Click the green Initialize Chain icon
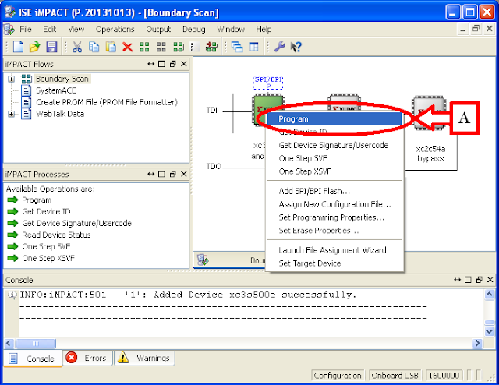The image size is (499, 385). tap(144, 47)
